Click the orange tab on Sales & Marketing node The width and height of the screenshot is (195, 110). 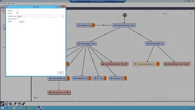coord(68,78)
